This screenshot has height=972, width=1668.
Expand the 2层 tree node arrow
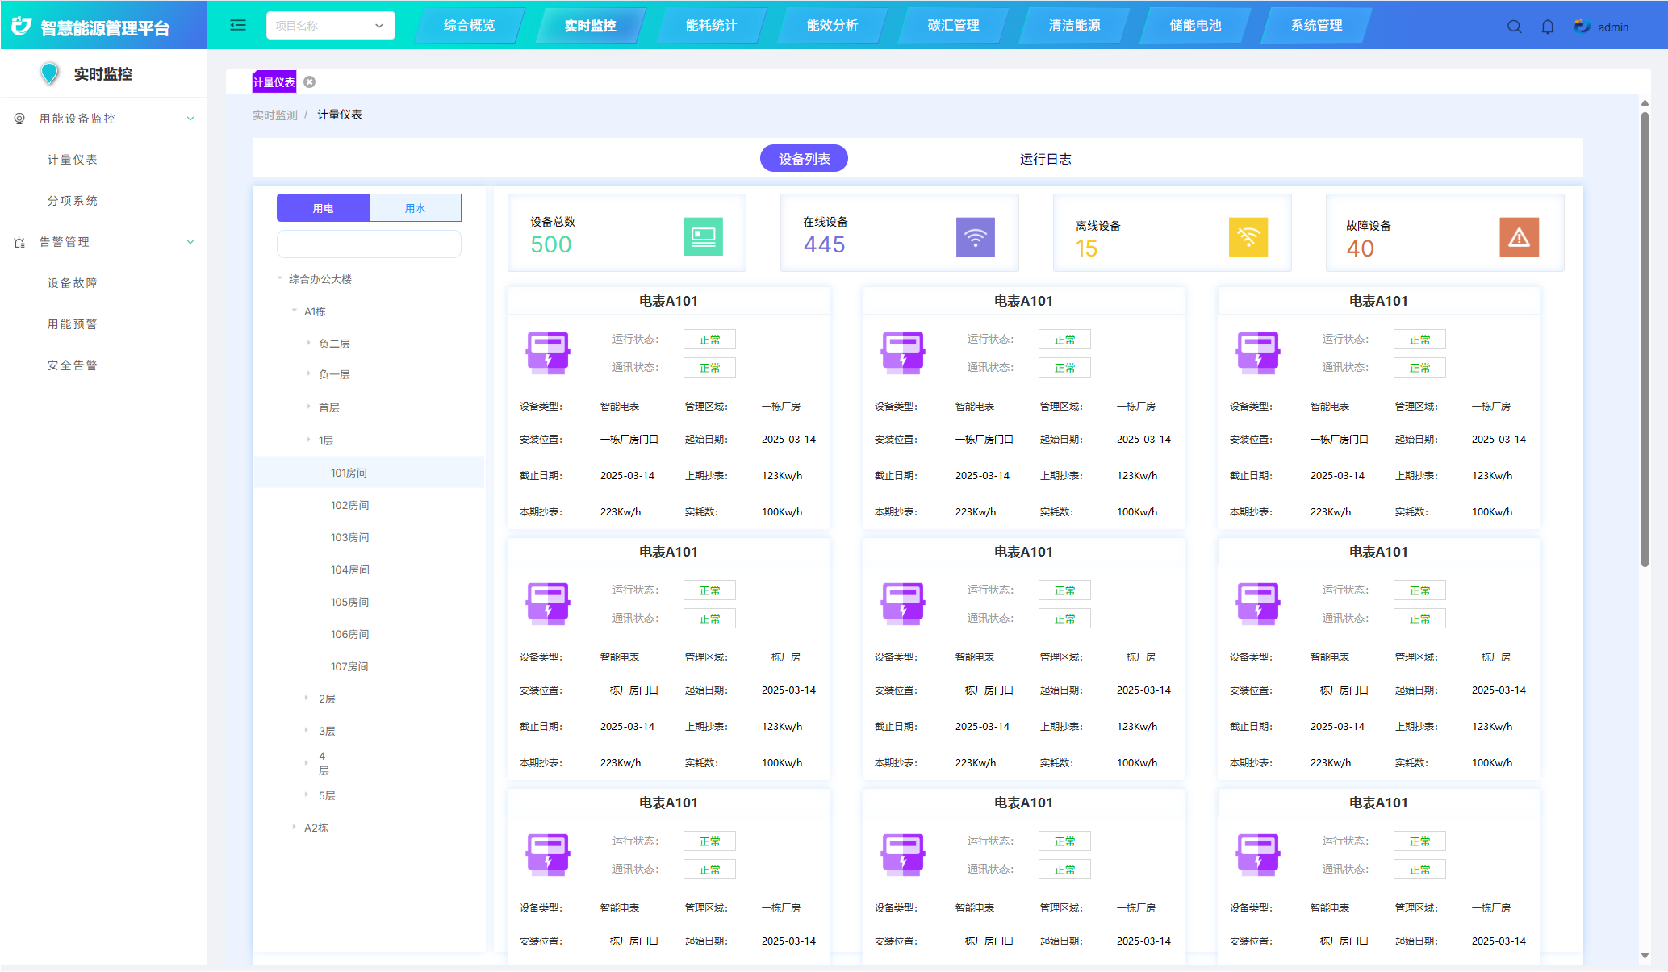306,698
